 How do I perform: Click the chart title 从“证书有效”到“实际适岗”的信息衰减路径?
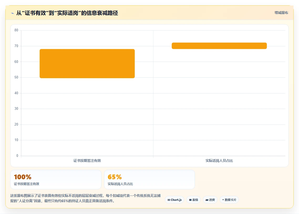click(x=67, y=13)
